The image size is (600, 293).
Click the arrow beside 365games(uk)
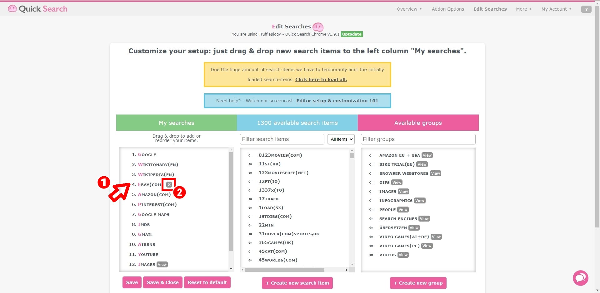click(250, 242)
